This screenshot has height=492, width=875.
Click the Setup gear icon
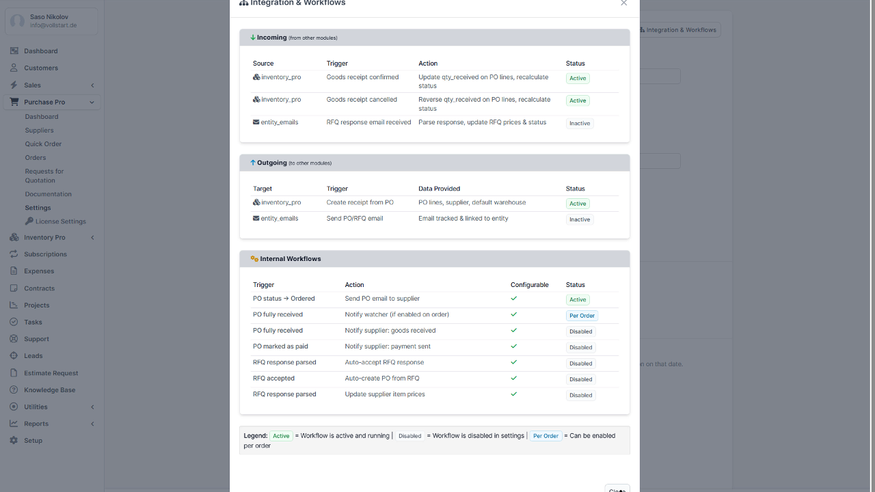pos(14,441)
